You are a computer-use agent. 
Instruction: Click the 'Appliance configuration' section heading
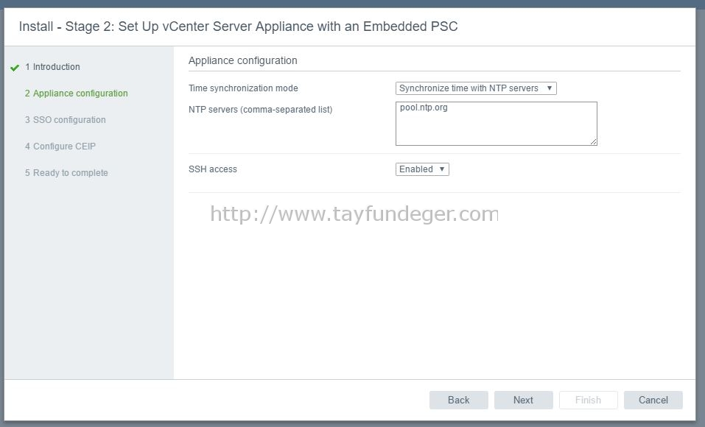243,60
